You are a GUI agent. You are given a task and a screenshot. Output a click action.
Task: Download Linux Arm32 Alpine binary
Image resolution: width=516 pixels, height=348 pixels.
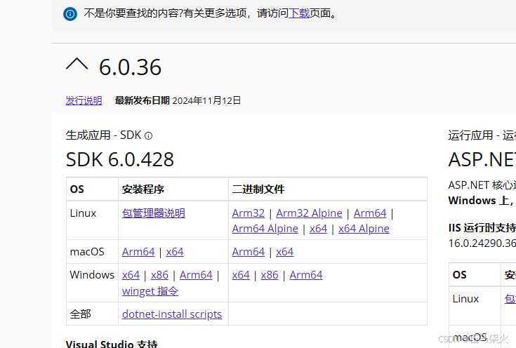point(309,213)
